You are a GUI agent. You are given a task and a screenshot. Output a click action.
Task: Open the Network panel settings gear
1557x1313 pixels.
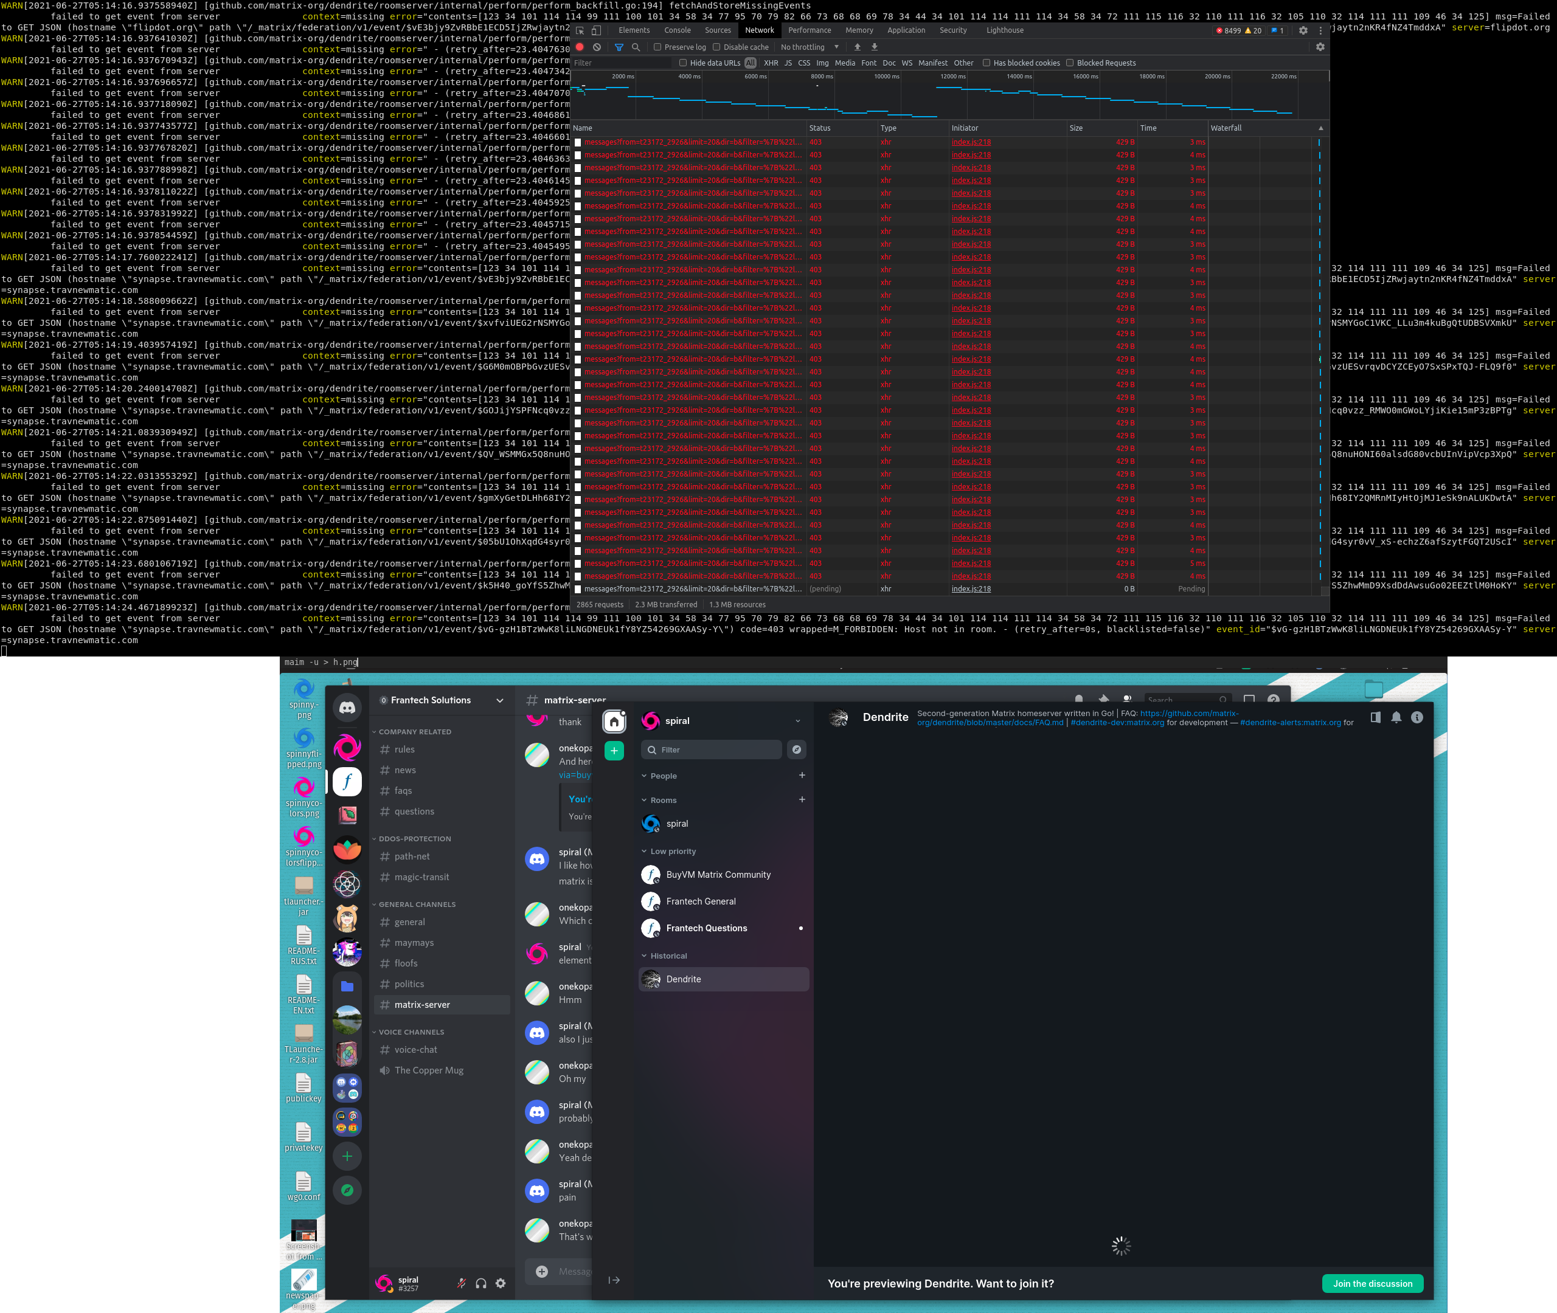pos(1320,47)
